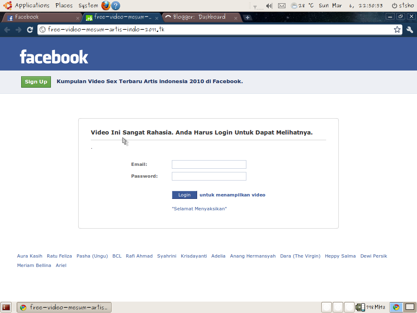Image resolution: width=417 pixels, height=313 pixels.
Task: Open the Heppy Salma link
Action: (x=340, y=256)
